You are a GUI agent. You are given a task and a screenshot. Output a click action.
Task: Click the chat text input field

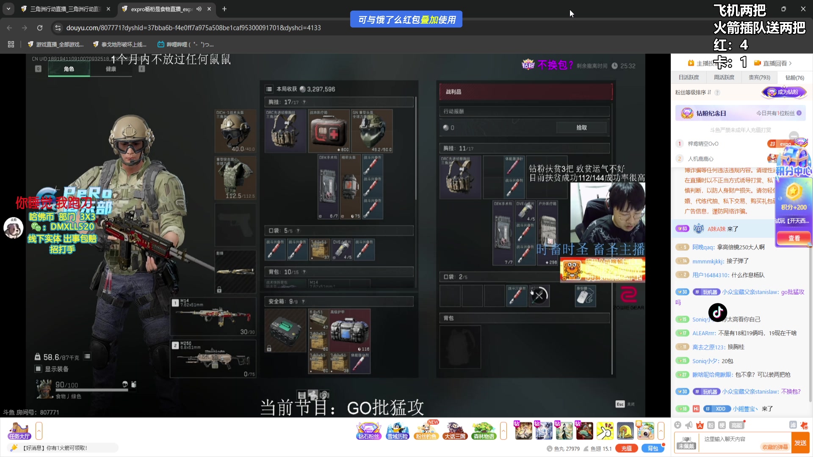point(744,443)
